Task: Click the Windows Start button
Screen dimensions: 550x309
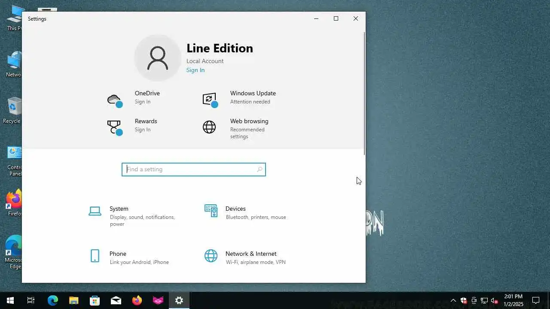Action: coord(10,300)
